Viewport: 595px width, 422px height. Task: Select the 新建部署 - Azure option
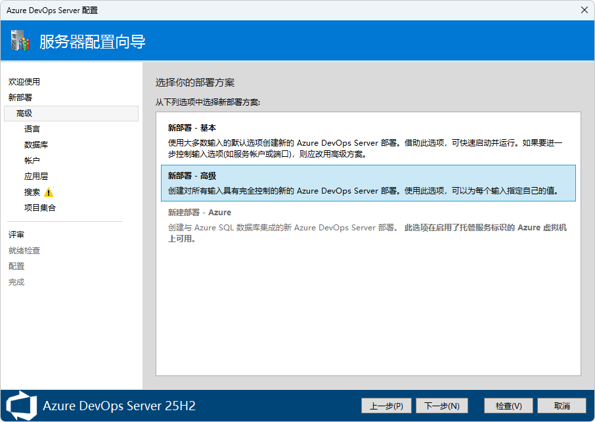click(x=368, y=225)
